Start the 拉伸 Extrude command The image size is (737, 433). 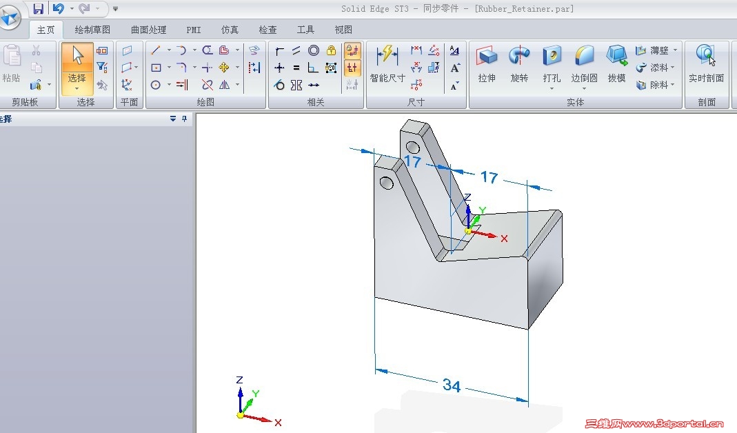point(487,64)
